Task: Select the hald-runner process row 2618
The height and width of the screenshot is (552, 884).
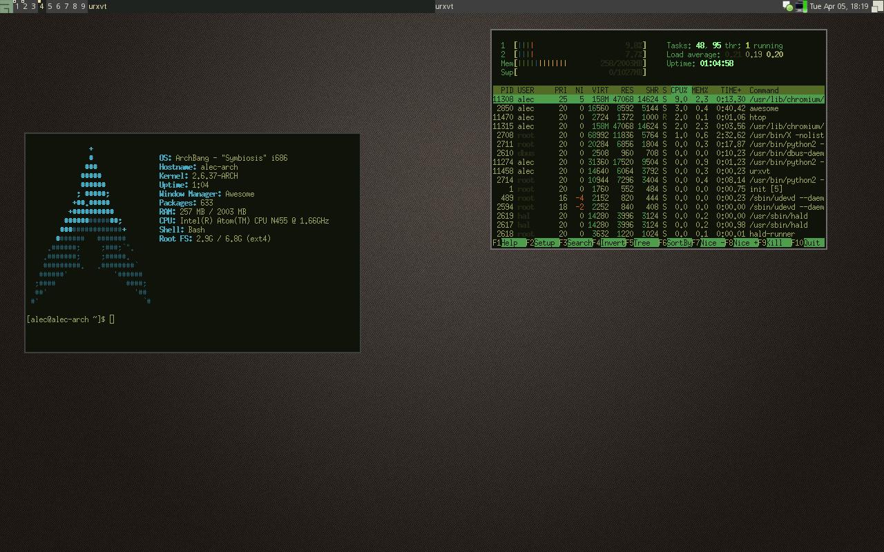Action: tap(658, 234)
